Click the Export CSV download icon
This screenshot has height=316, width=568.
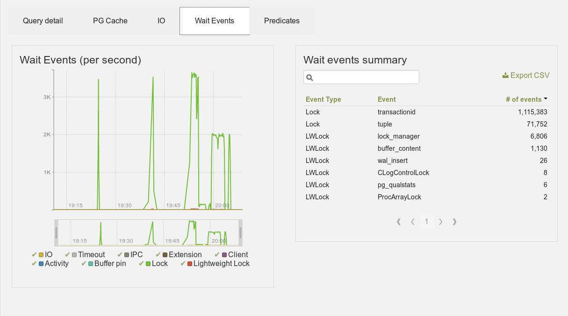[505, 75]
